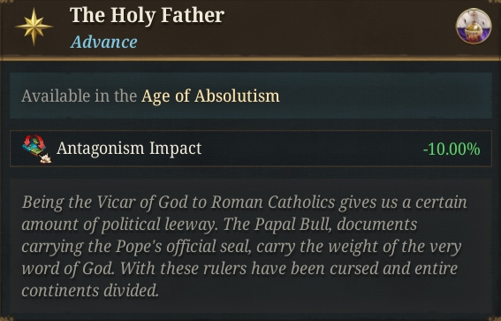The height and width of the screenshot is (321, 501).
Task: Select The Holy Father title text
Action: pyautogui.click(x=147, y=15)
